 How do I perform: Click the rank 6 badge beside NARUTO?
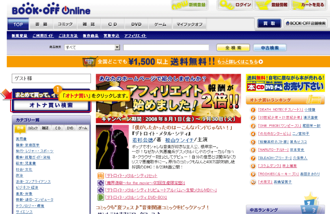[253, 150]
